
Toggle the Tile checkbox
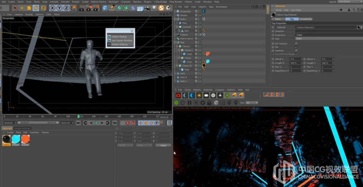[296, 47]
